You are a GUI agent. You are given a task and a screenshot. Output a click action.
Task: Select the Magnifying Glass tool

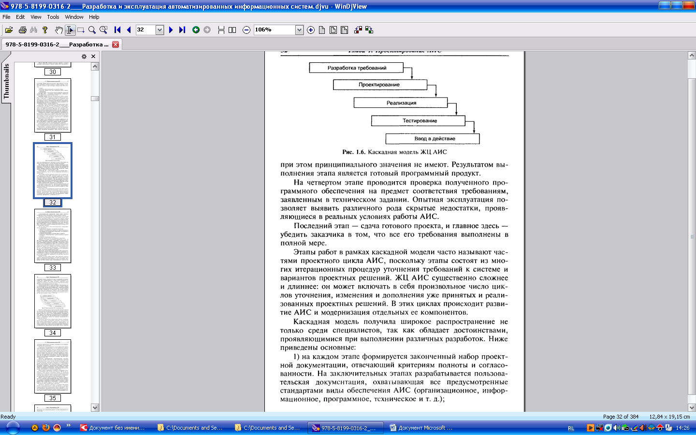[92, 30]
